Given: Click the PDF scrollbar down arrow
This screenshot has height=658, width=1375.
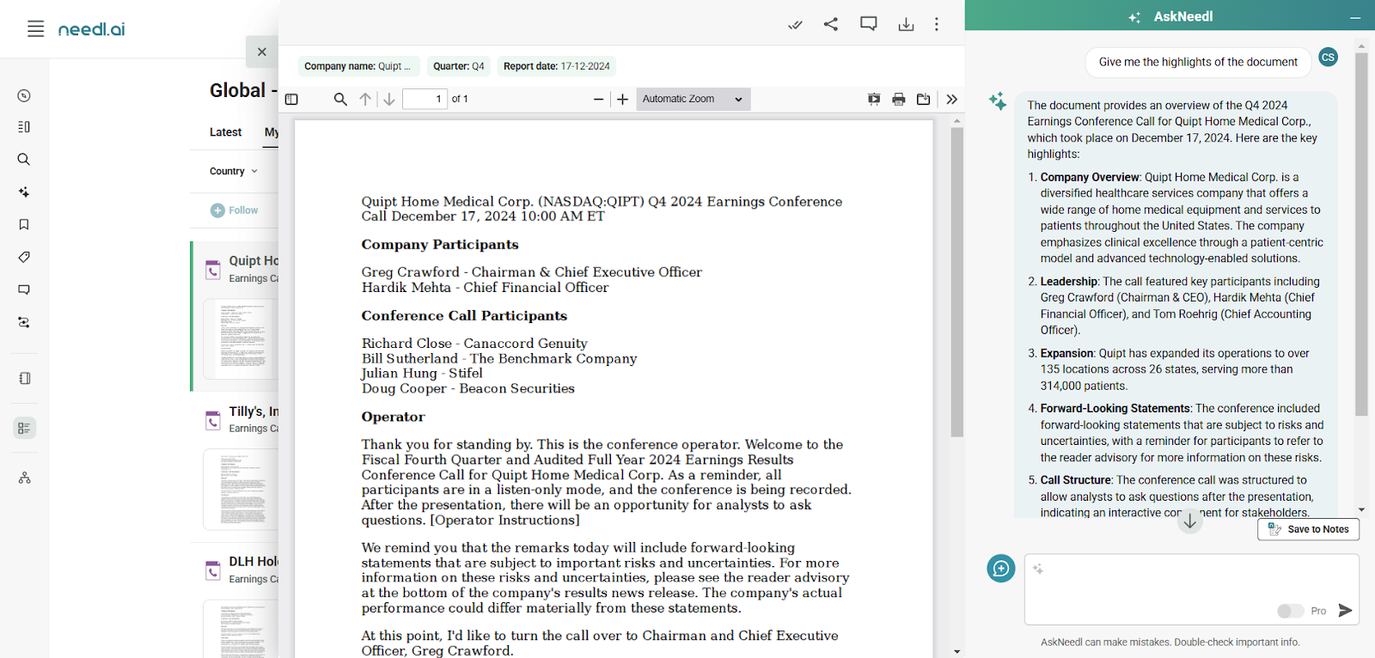Looking at the screenshot, I should [956, 652].
